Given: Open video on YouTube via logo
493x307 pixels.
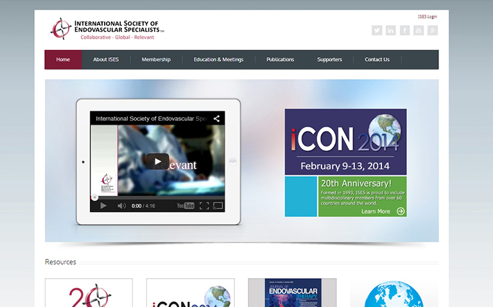Looking at the screenshot, I should pyautogui.click(x=185, y=206).
